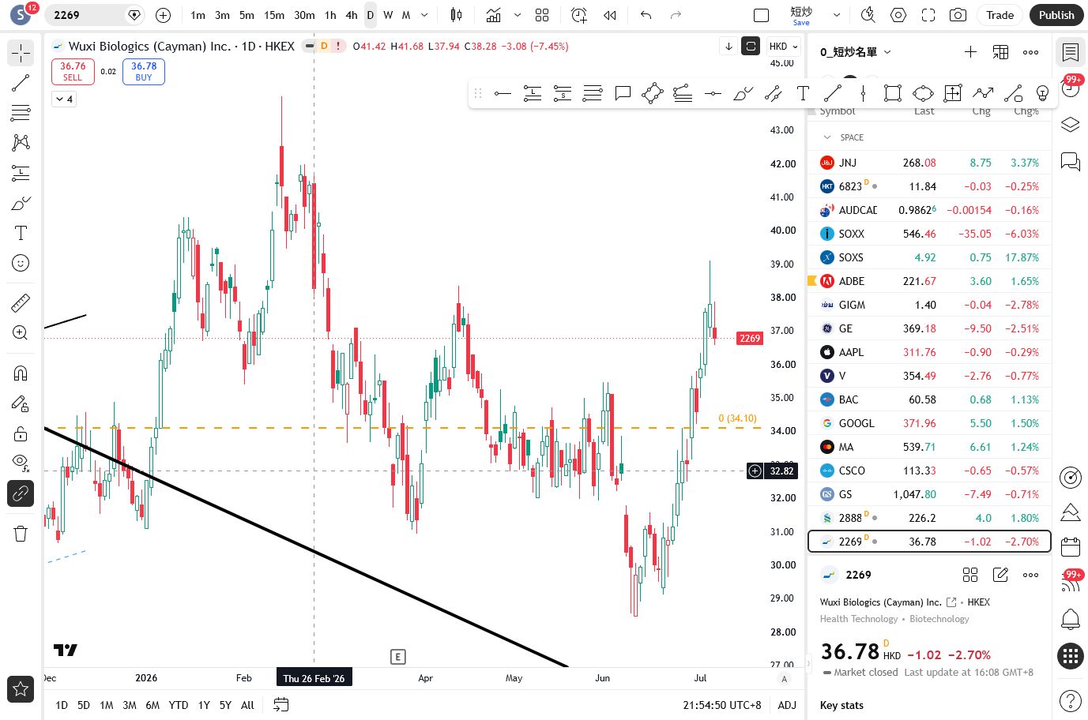
Task: Switch to the 1m timeframe
Action: click(198, 15)
